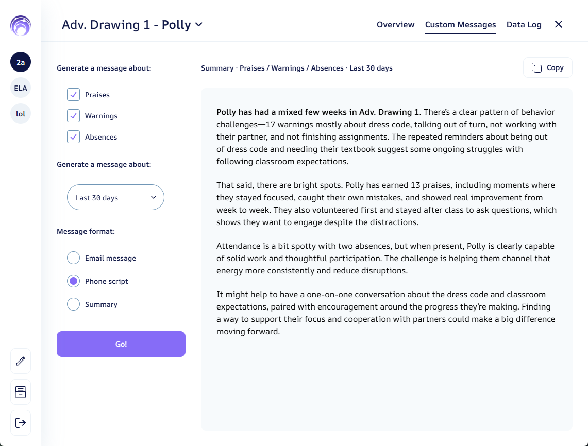Screen dimensions: 588x446
Task: Select the 2a class badge
Action: (21, 62)
